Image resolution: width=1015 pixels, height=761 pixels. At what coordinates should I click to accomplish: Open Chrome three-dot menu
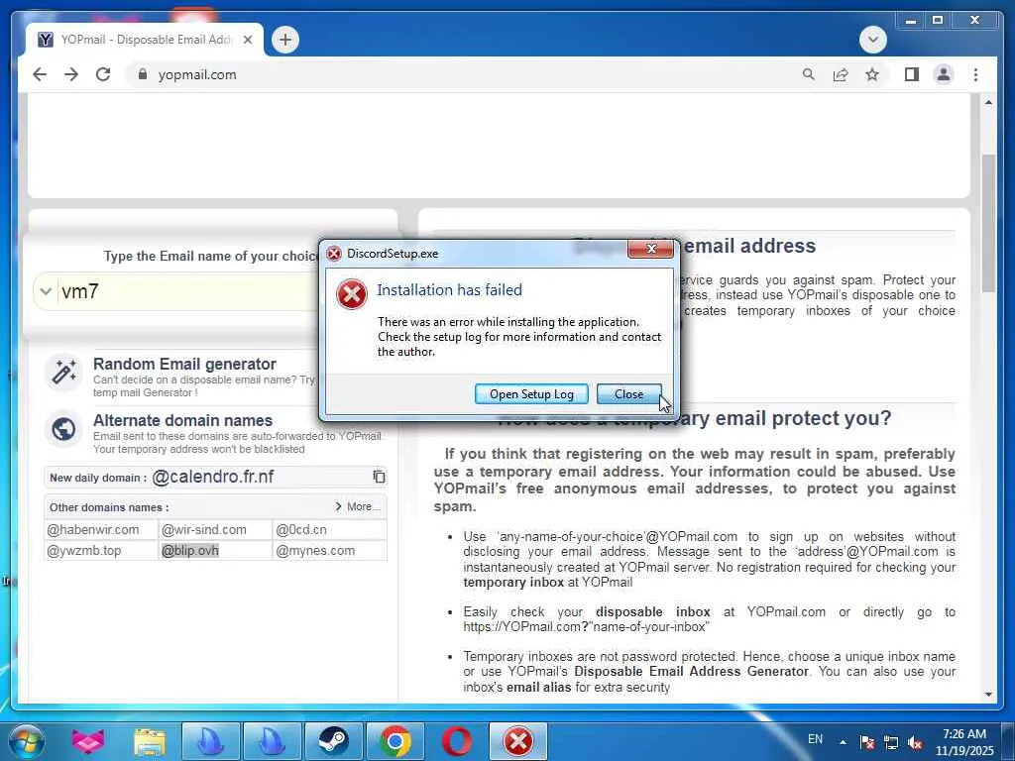pos(975,74)
